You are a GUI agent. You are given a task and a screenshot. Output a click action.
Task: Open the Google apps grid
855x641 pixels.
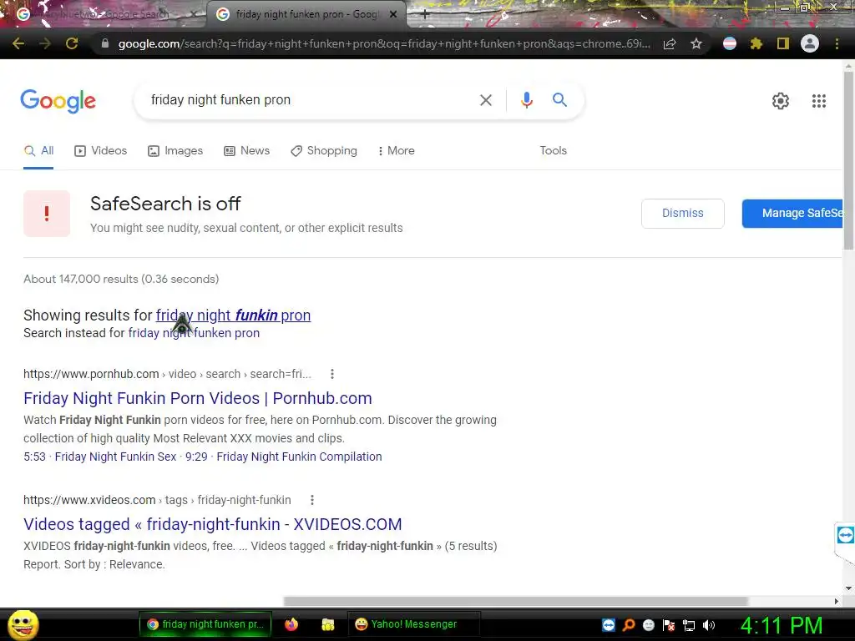tap(819, 101)
